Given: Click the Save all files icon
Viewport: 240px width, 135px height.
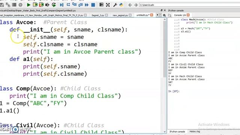Looking at the screenshot, I should coord(8,5).
